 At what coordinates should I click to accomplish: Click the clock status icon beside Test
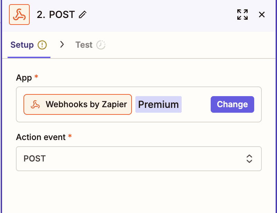click(x=101, y=45)
